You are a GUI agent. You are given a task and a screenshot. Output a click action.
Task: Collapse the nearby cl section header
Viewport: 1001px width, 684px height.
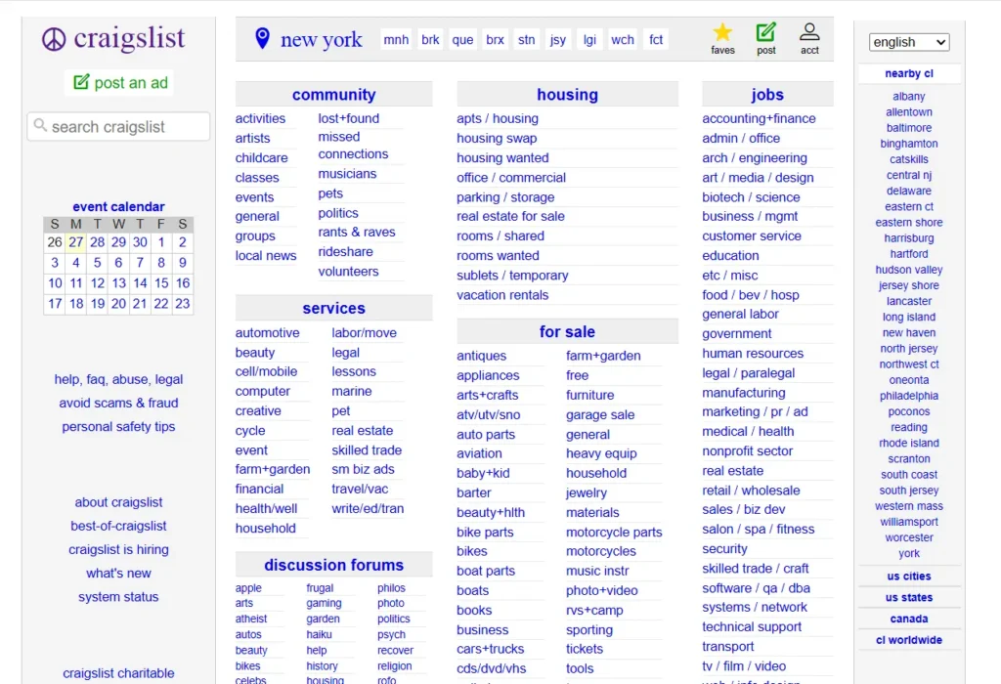(x=909, y=73)
